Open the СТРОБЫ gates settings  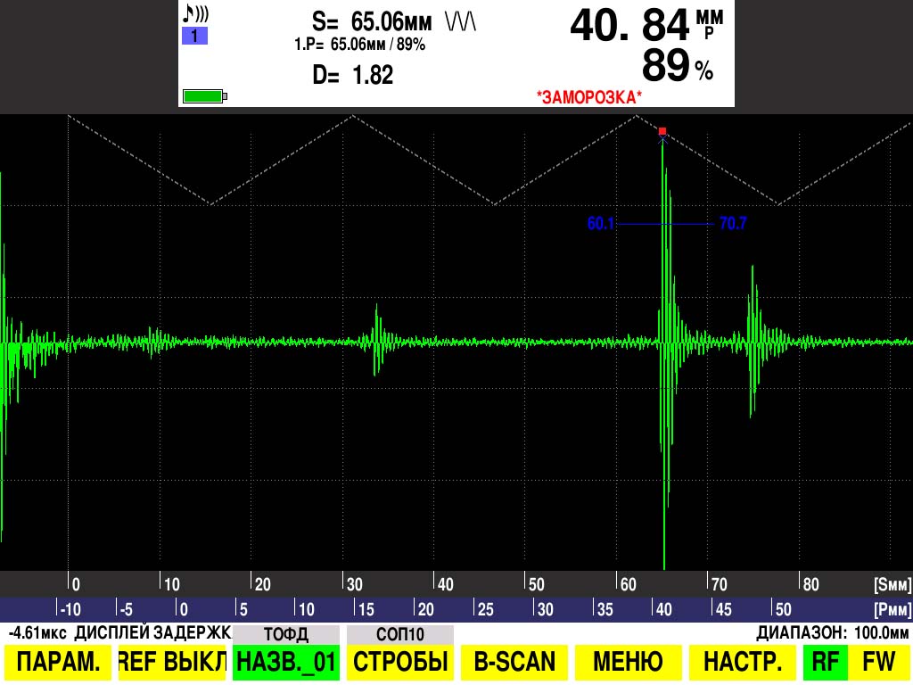pos(400,662)
